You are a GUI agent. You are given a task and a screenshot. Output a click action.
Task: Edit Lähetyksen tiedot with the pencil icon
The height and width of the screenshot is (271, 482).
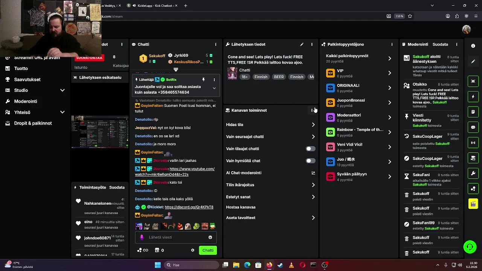point(302,44)
